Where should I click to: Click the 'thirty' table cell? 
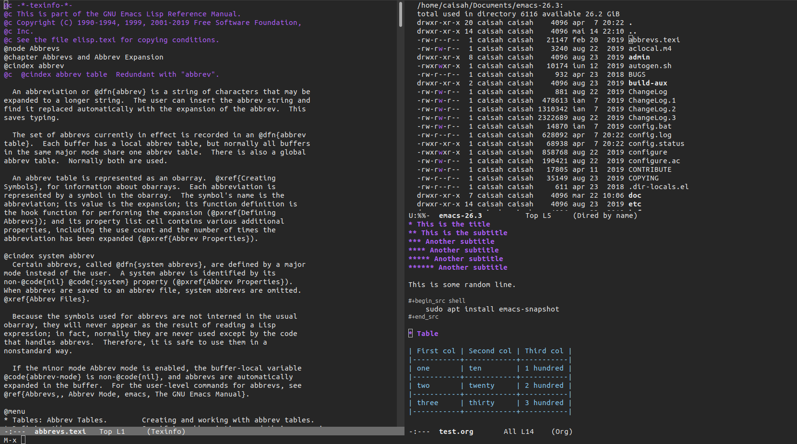pos(481,403)
